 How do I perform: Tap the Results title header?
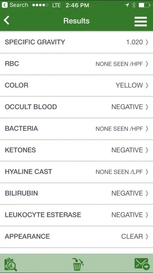[x=76, y=21]
